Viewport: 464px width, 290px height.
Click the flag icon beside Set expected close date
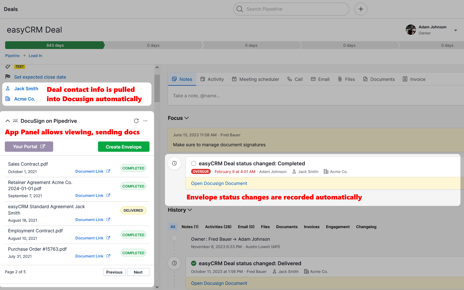7,77
